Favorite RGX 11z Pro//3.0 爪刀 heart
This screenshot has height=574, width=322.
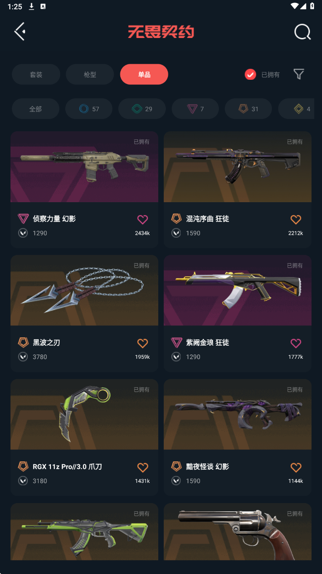tap(143, 467)
